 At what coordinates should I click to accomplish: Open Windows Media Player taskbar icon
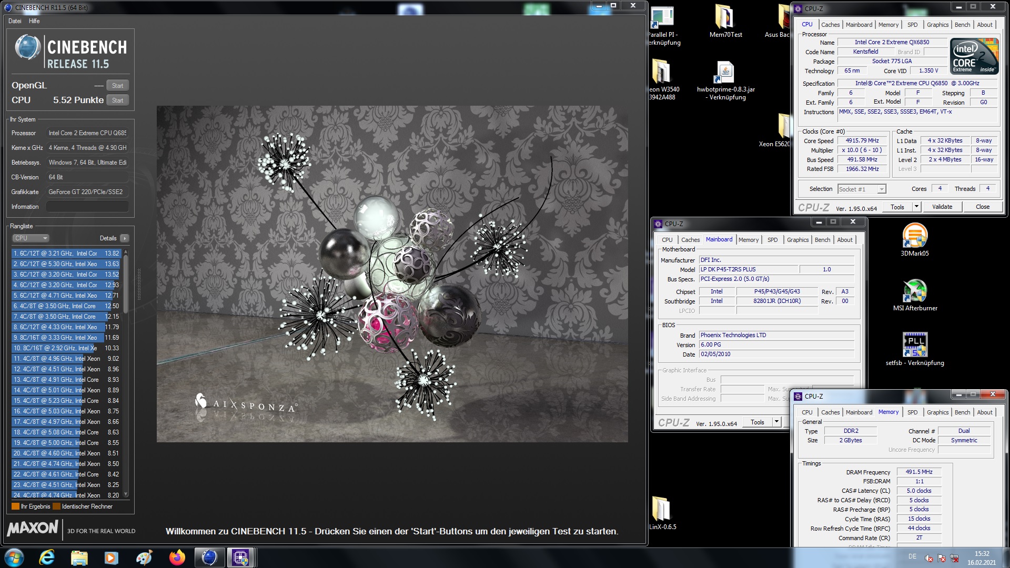[x=112, y=557]
